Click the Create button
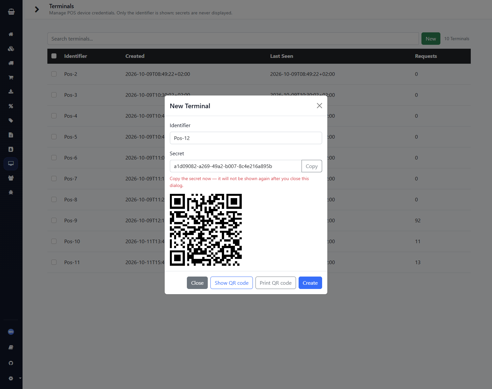492x389 pixels. 310,283
